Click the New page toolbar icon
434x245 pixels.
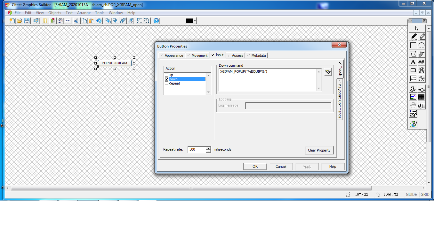12,21
